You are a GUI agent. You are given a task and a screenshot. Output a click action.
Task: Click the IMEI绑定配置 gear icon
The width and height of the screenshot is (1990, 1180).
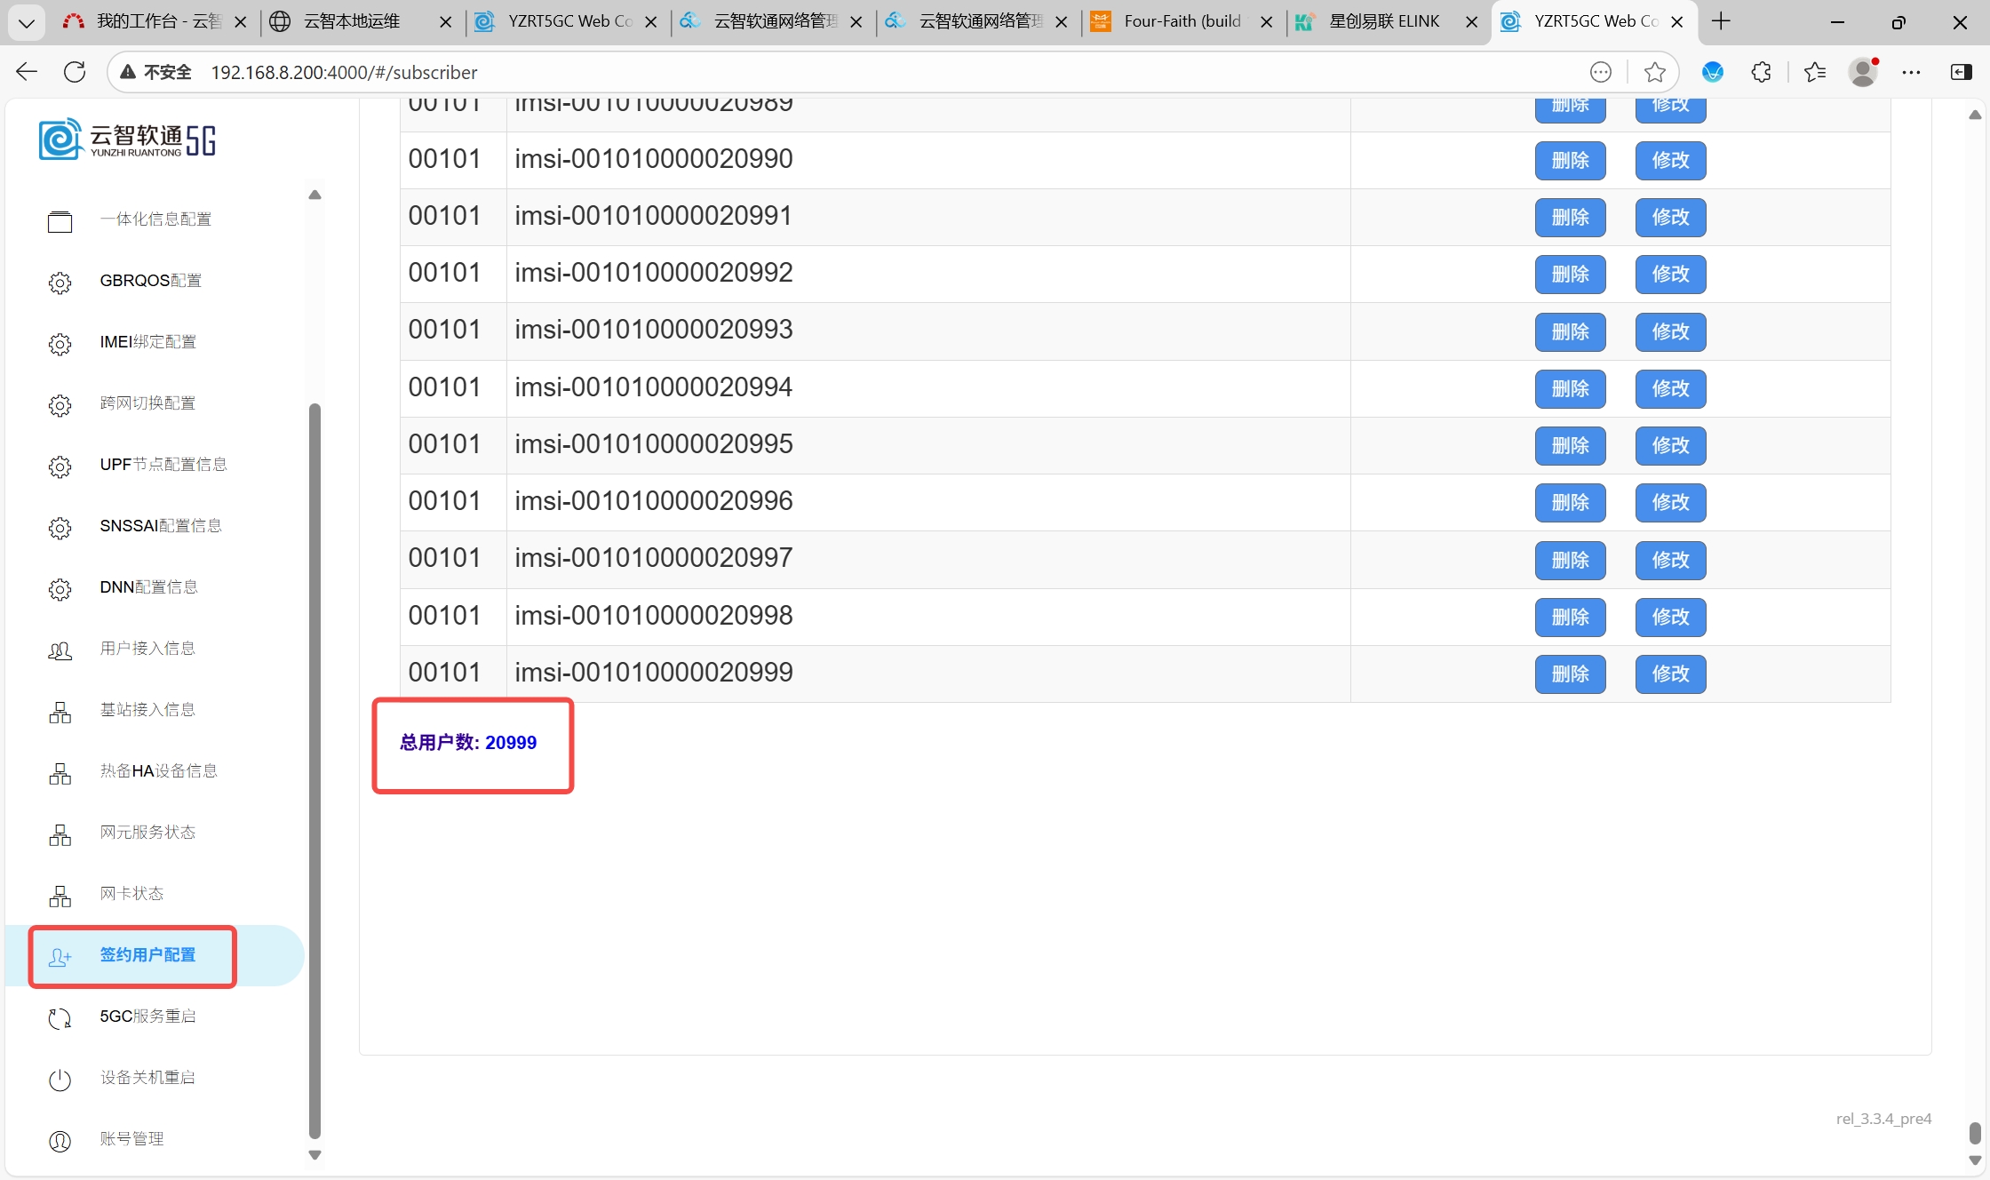tap(60, 344)
